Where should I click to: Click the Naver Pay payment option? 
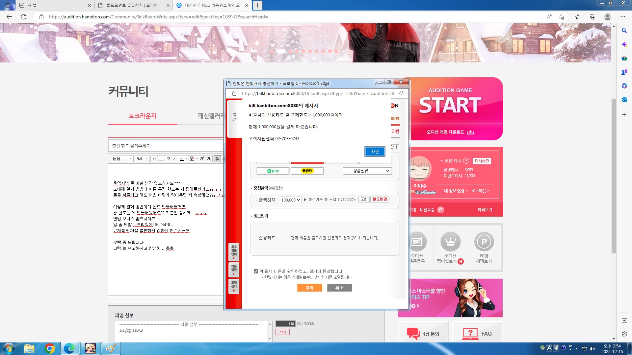tap(273, 171)
